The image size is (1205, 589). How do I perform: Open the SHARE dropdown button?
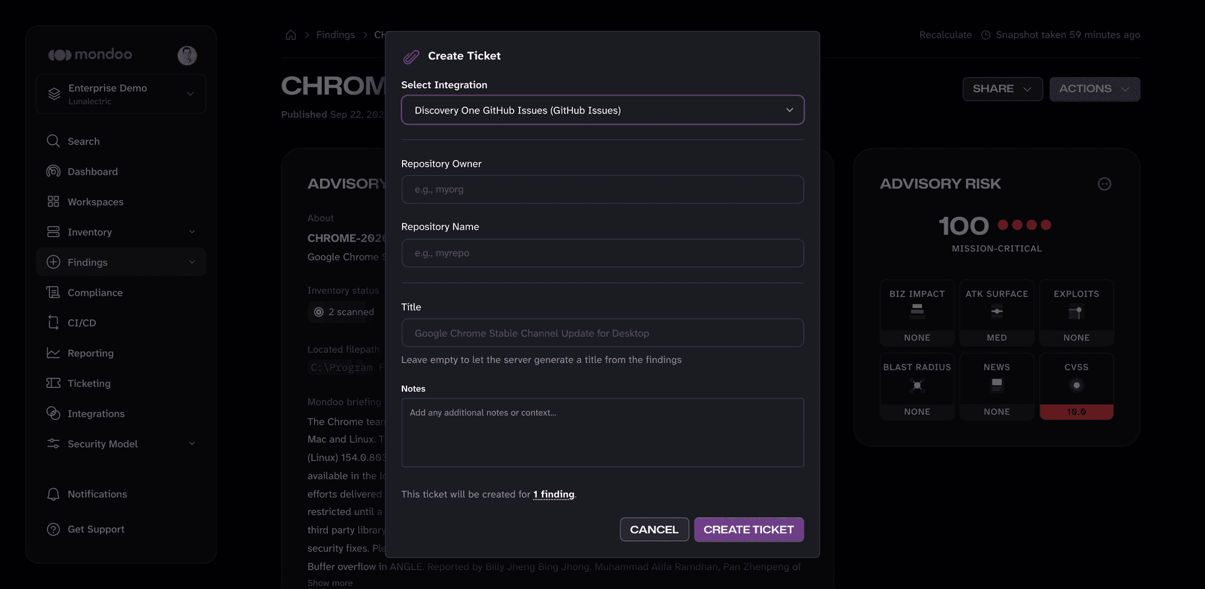[x=1003, y=89]
